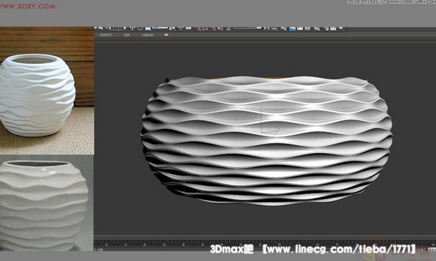This screenshot has height=261, width=436.
Task: Click the www.3dxy.com watermark link
Action: [27, 6]
